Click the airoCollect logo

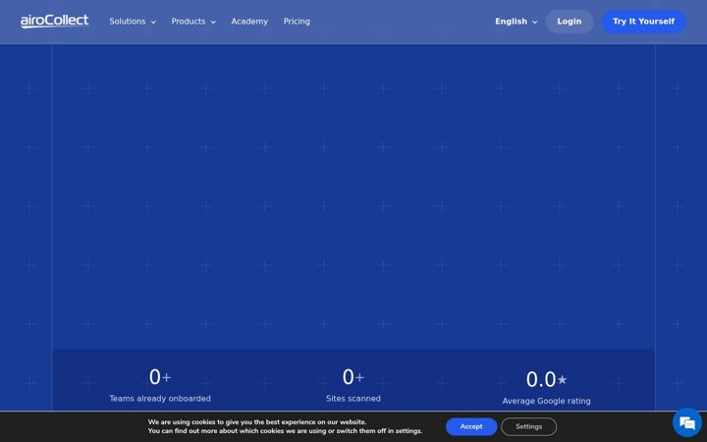click(54, 22)
